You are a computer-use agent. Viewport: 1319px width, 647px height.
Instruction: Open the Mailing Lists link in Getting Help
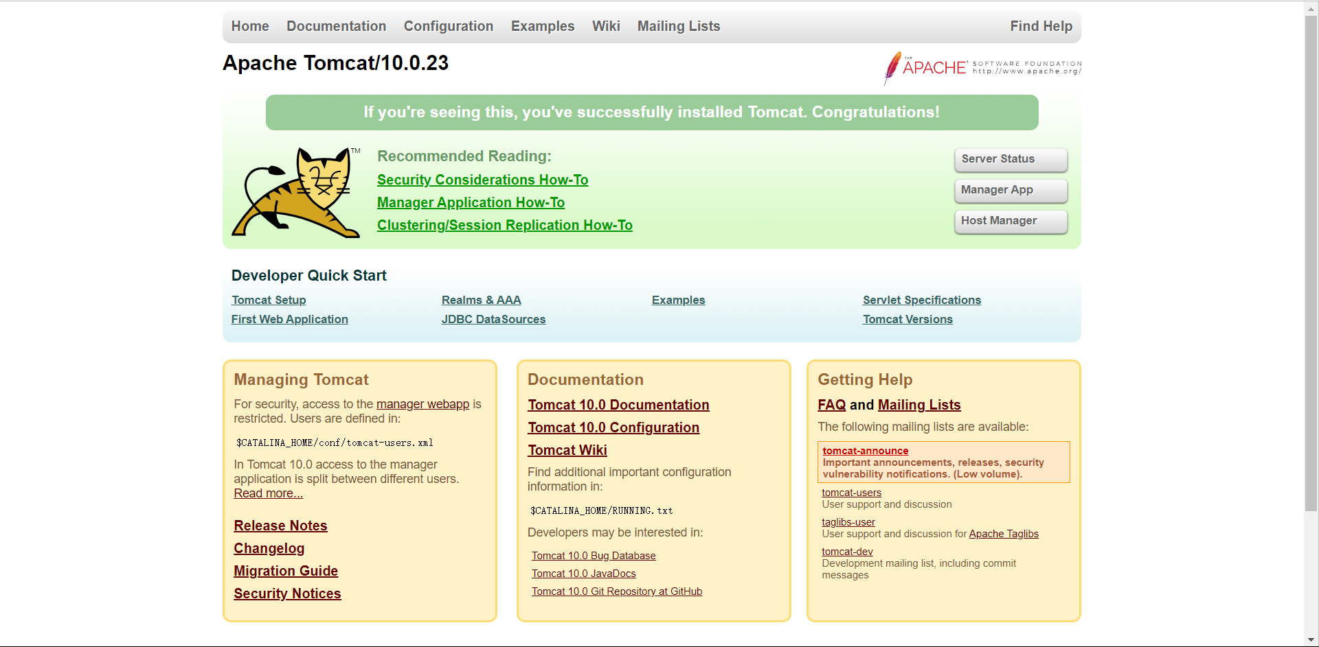(x=919, y=405)
